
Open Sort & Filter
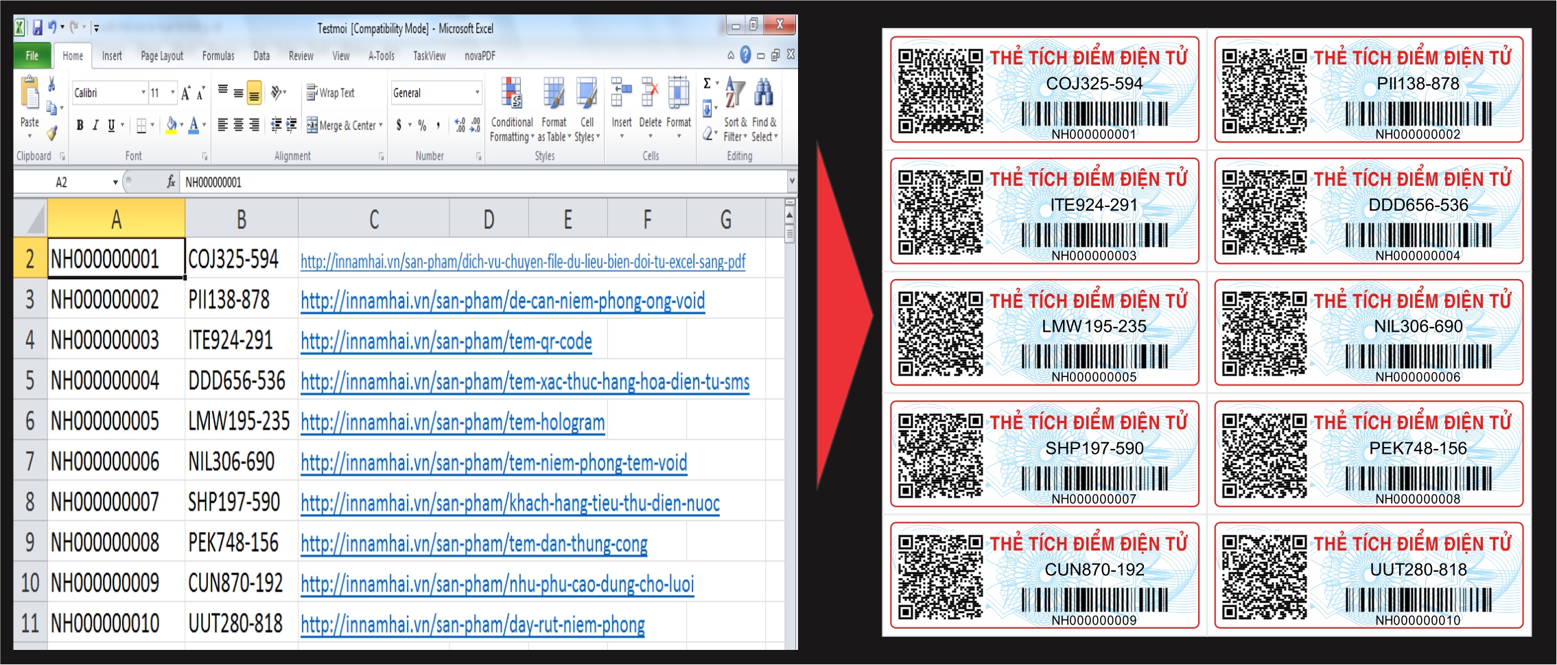(x=735, y=110)
